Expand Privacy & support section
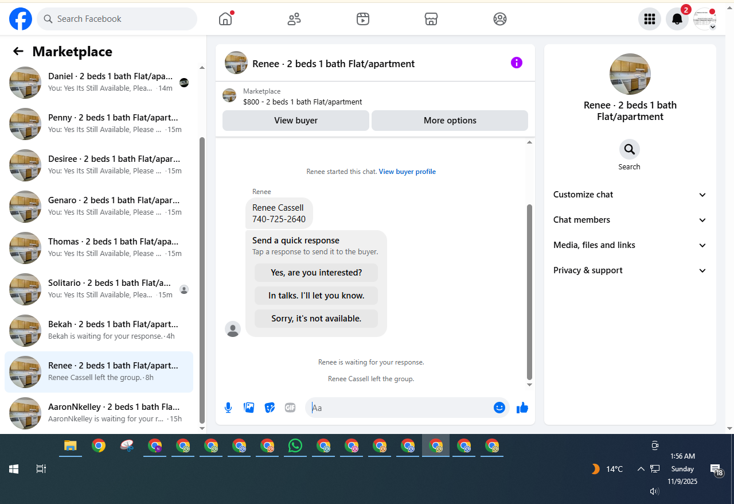Screen dimensions: 734x504 tap(630, 270)
